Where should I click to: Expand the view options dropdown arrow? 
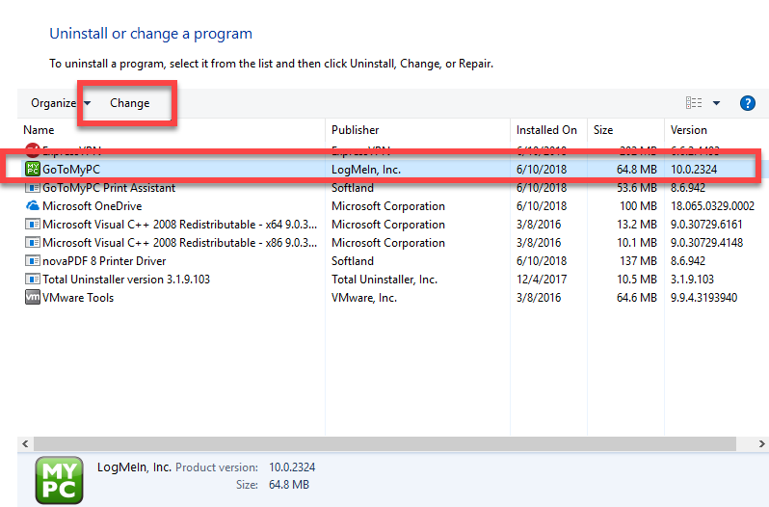pos(716,103)
